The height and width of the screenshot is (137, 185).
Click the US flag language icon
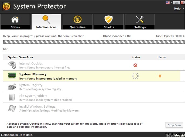click(x=167, y=3)
